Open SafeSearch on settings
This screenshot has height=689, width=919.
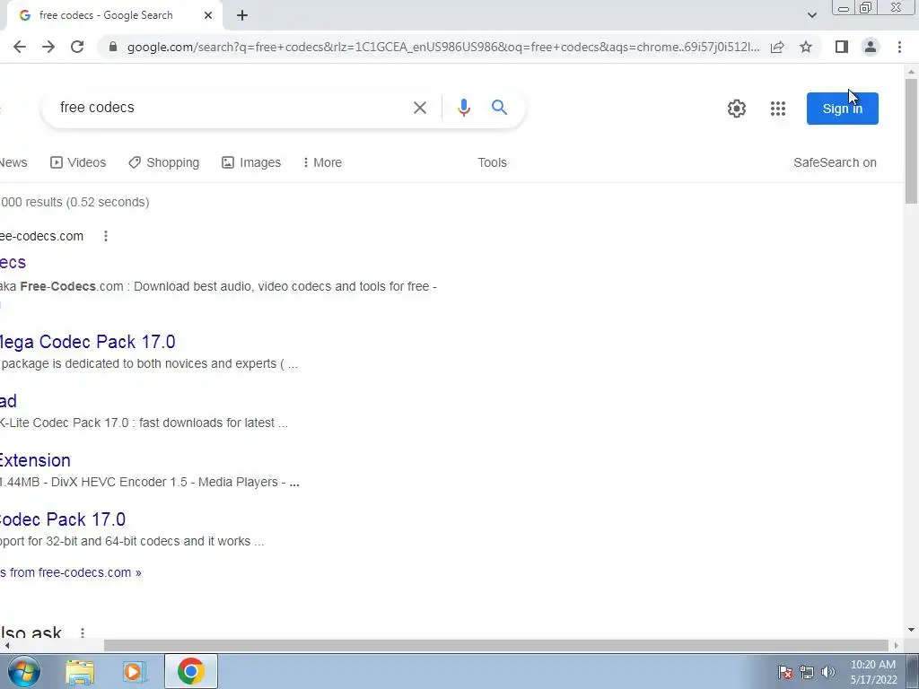point(835,162)
